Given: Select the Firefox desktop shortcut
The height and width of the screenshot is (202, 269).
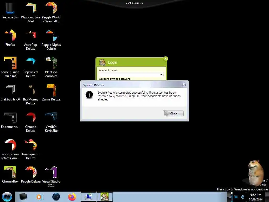Looking at the screenshot, I should pos(10,38).
